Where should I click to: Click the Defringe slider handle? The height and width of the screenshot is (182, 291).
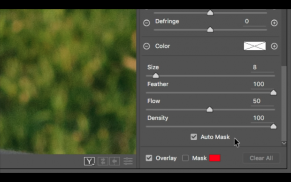tap(210, 30)
